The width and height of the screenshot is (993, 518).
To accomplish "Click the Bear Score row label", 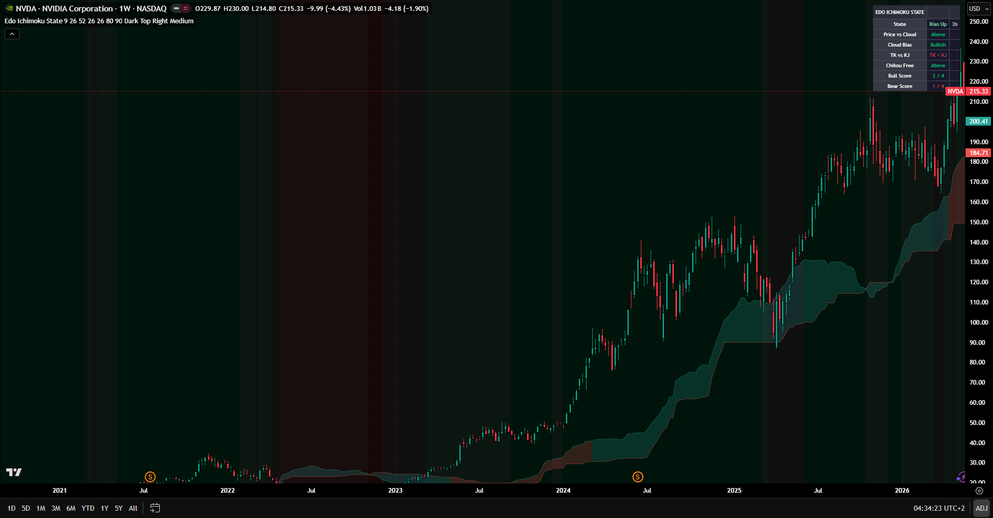I will coord(900,86).
